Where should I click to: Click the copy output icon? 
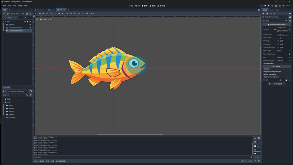coord(259,138)
